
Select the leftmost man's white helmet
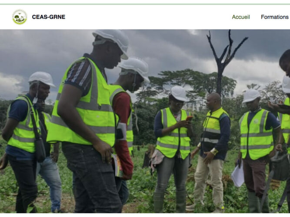[42, 79]
